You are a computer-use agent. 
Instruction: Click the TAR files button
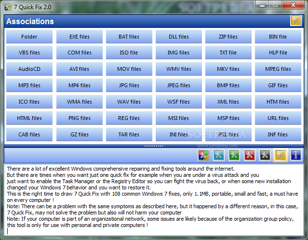point(129,134)
